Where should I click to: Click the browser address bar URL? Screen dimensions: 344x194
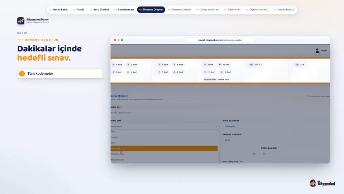(220, 40)
